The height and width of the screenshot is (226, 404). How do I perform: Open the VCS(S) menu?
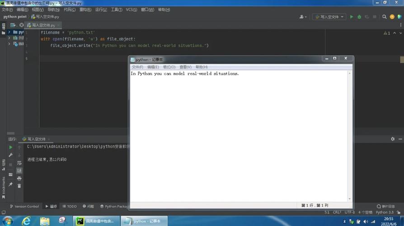132,9
